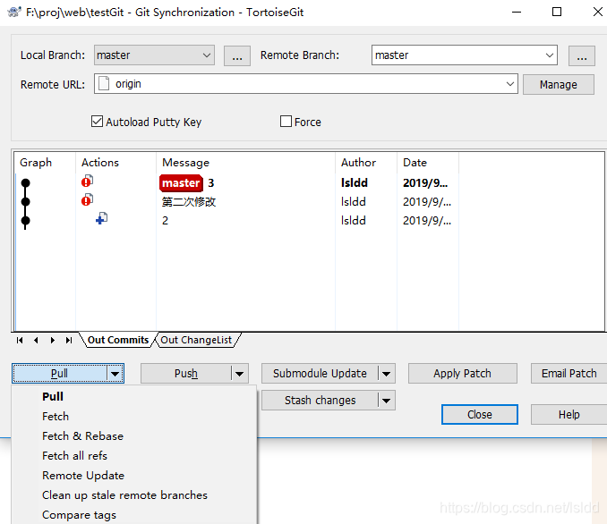Click the Submodule Update button
607x524 pixels.
(320, 374)
